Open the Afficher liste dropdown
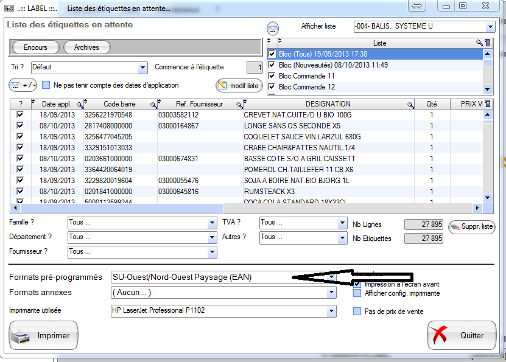This screenshot has width=506, height=362. click(x=490, y=27)
